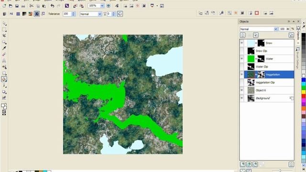The width and height of the screenshot is (306, 172).
Task: Toggle visibility of Snow layer
Action: click(x=242, y=43)
